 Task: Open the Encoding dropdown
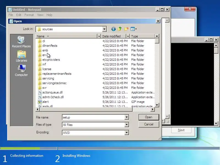point(127,133)
